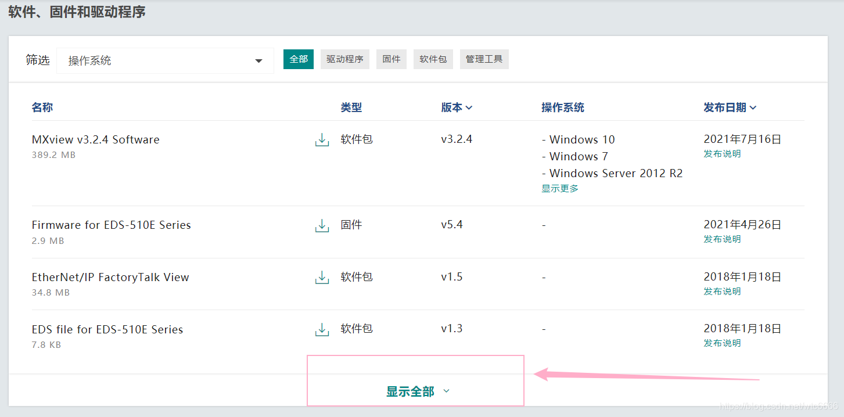Screen dimensions: 844x417
Task: Click the 软件、固件和驱动程序 heading
Action: pyautogui.click(x=77, y=12)
